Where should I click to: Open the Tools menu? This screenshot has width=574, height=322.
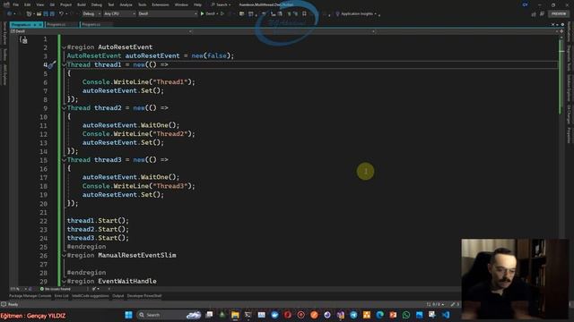click(x=142, y=4)
